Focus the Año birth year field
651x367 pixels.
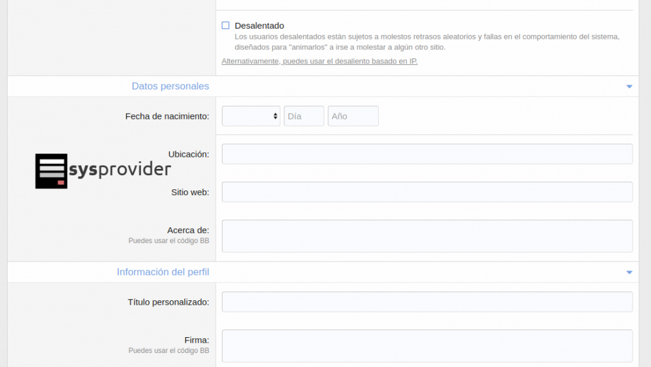[x=353, y=116]
